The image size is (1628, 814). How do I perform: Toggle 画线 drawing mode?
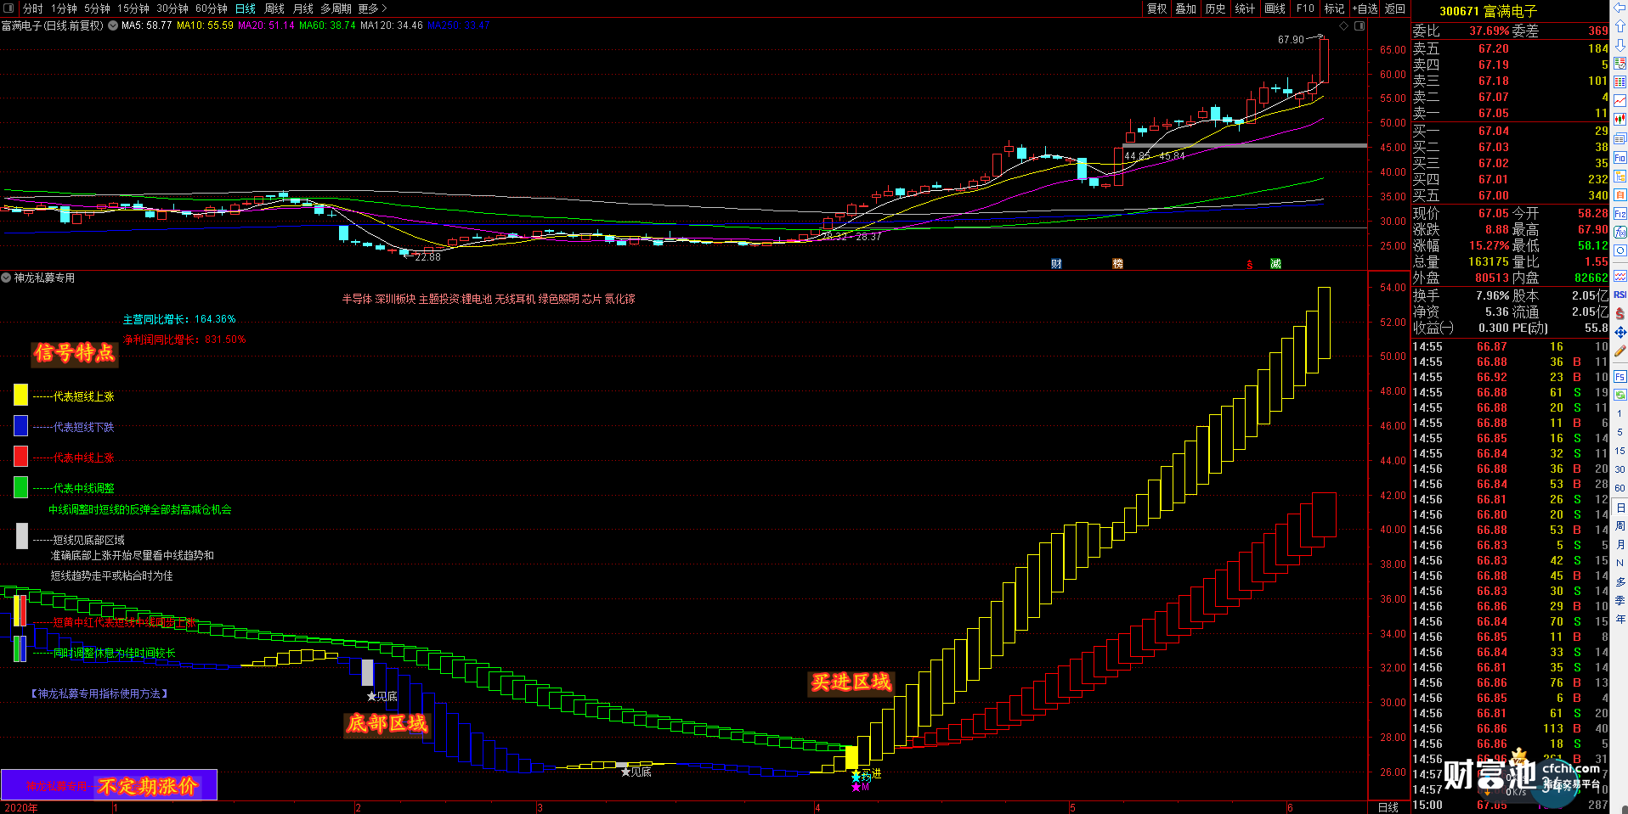click(1275, 8)
